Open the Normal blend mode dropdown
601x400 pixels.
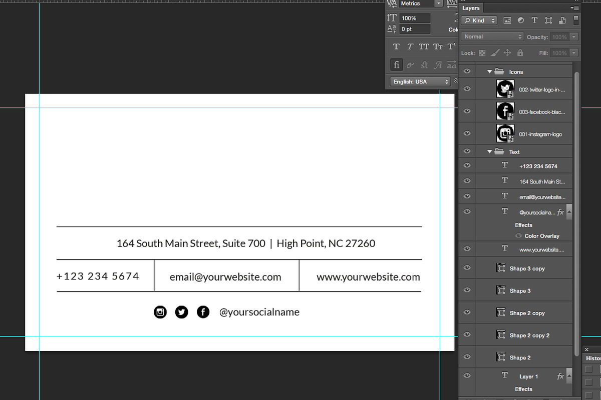pyautogui.click(x=492, y=36)
